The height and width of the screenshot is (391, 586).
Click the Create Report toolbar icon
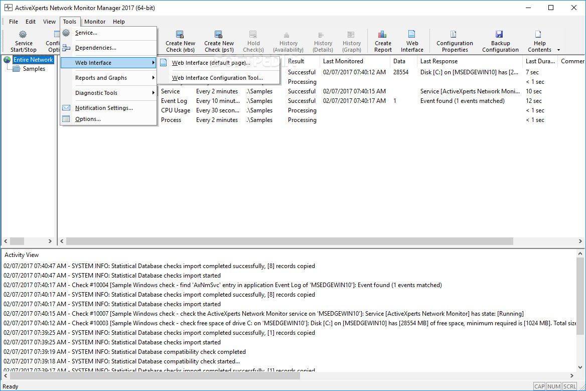point(382,35)
